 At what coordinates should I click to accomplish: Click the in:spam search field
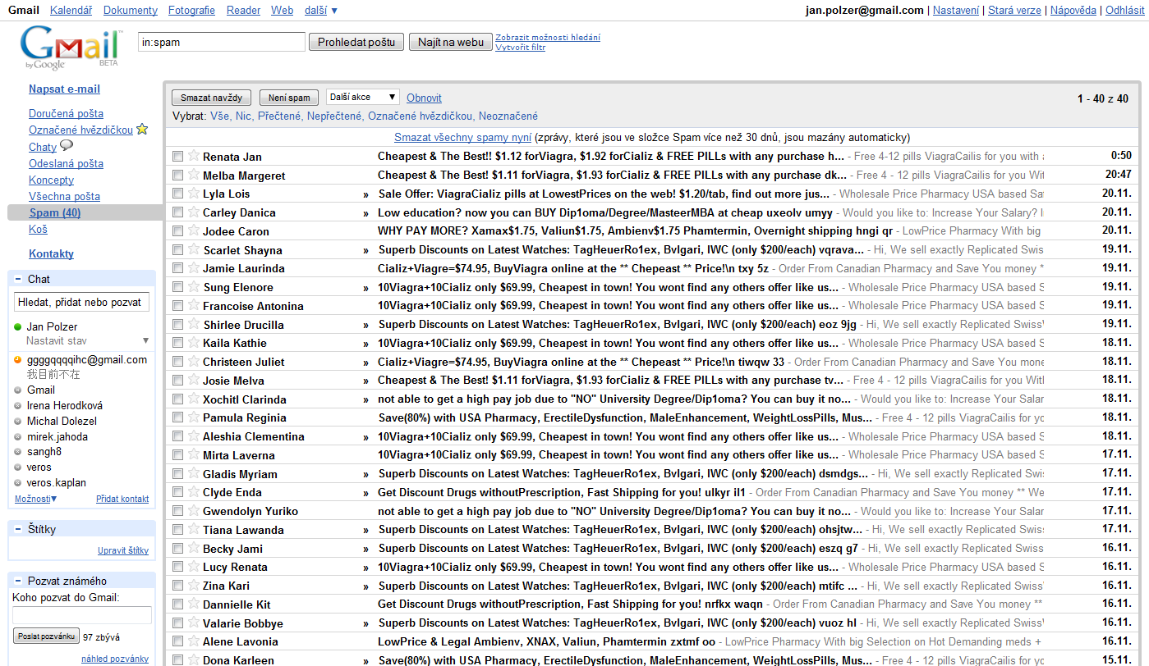point(221,42)
